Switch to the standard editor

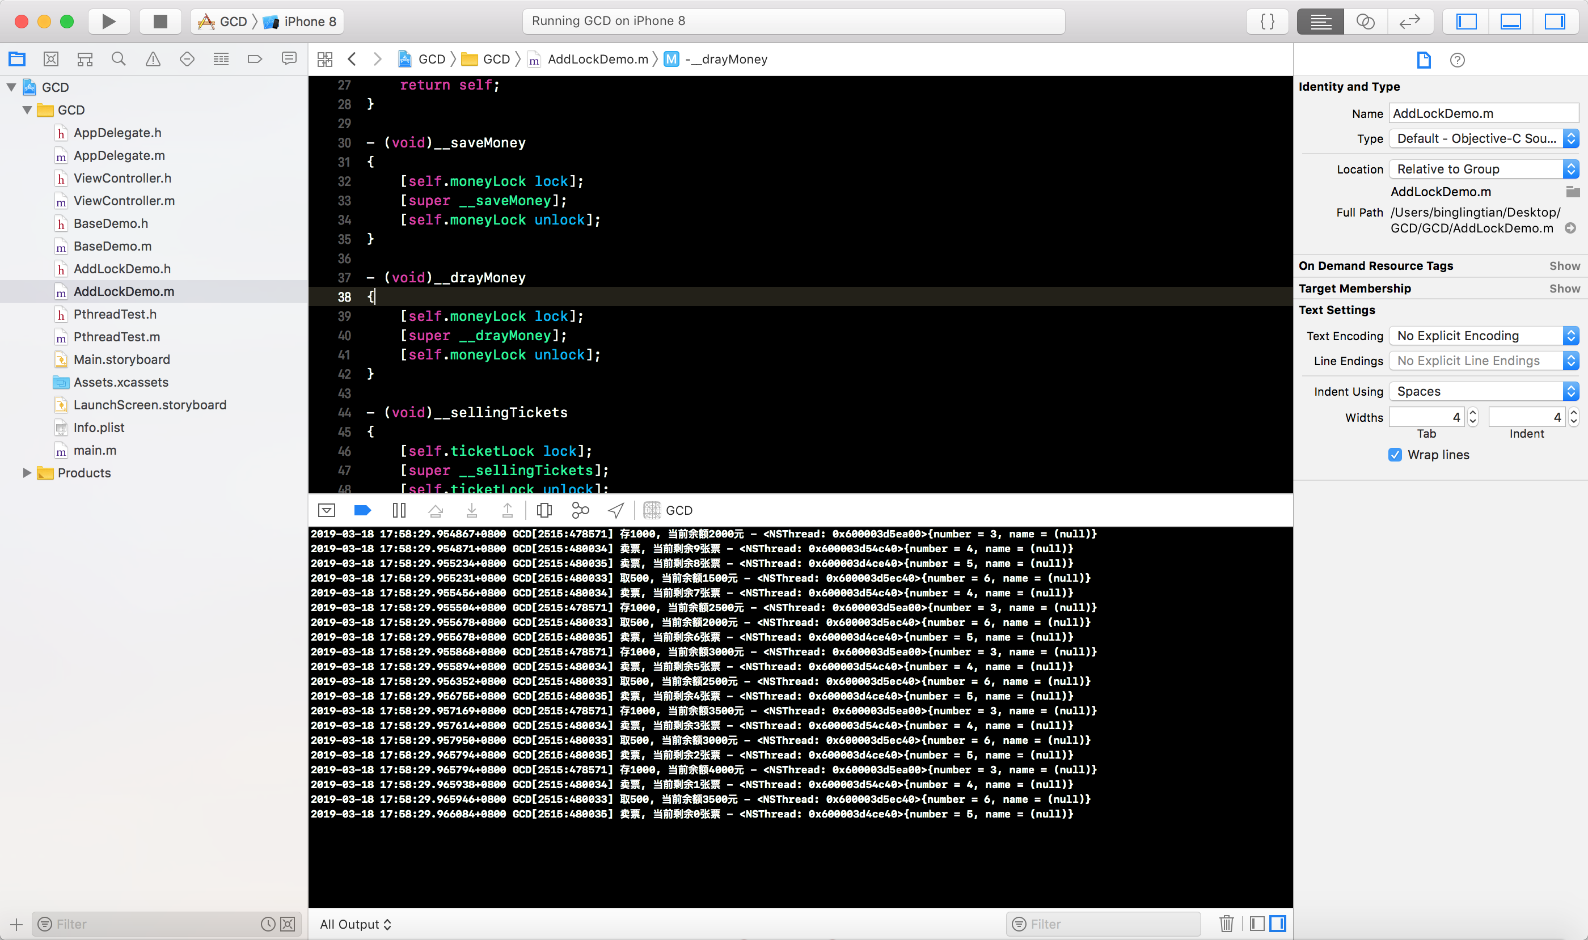(1320, 22)
